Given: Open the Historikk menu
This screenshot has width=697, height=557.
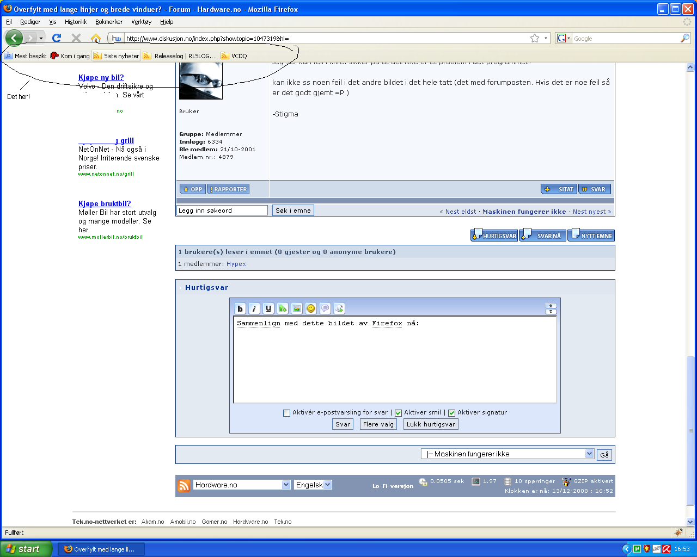Looking at the screenshot, I should [76, 22].
